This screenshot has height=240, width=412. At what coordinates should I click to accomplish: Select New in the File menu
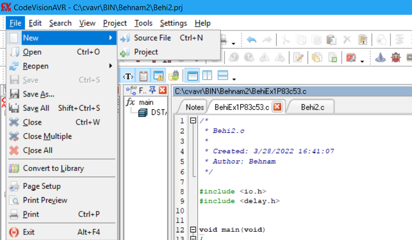(x=61, y=38)
